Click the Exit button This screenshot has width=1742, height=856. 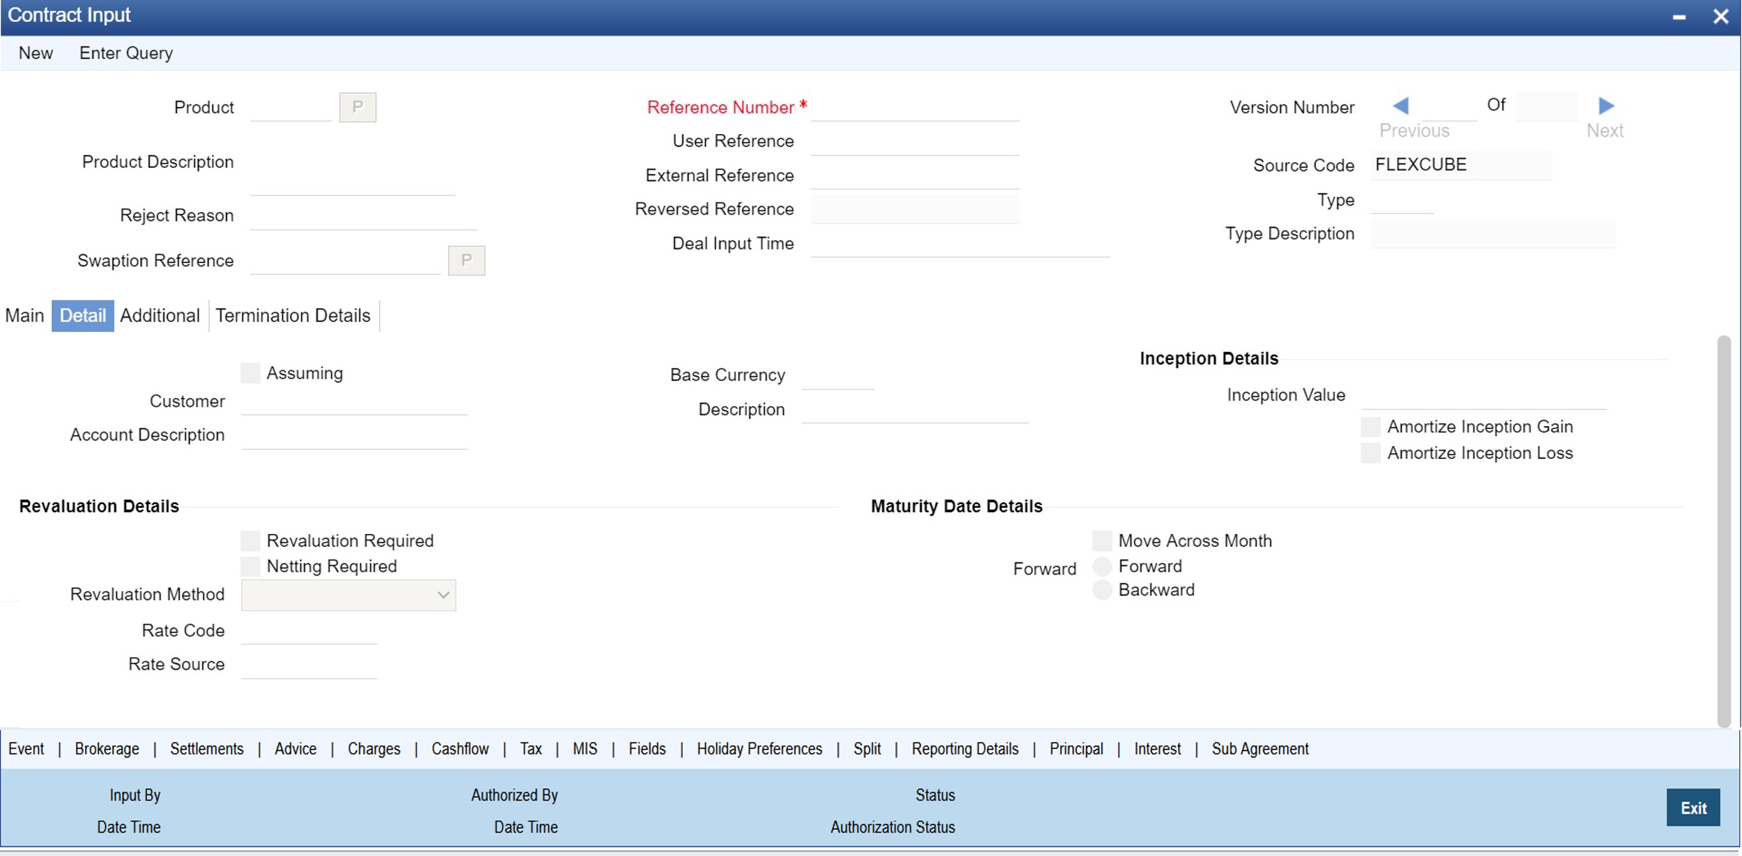(x=1693, y=807)
